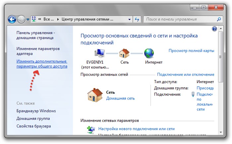Open the address bar history dropdown
232x144 pixels.
coord(129,19)
